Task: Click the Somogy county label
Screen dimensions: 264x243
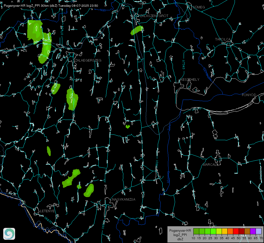Action: [168, 177]
